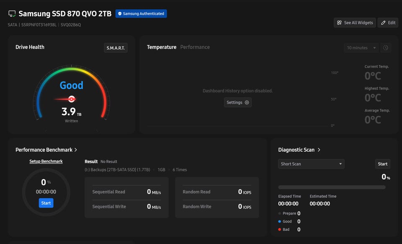
Task: Click the Drive Health gauge needle
Action: click(x=65, y=99)
